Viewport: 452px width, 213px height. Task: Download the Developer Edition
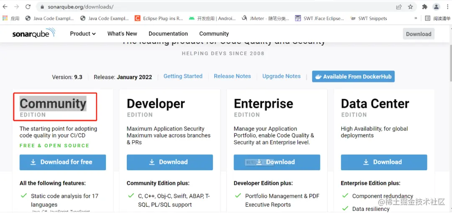(x=170, y=162)
